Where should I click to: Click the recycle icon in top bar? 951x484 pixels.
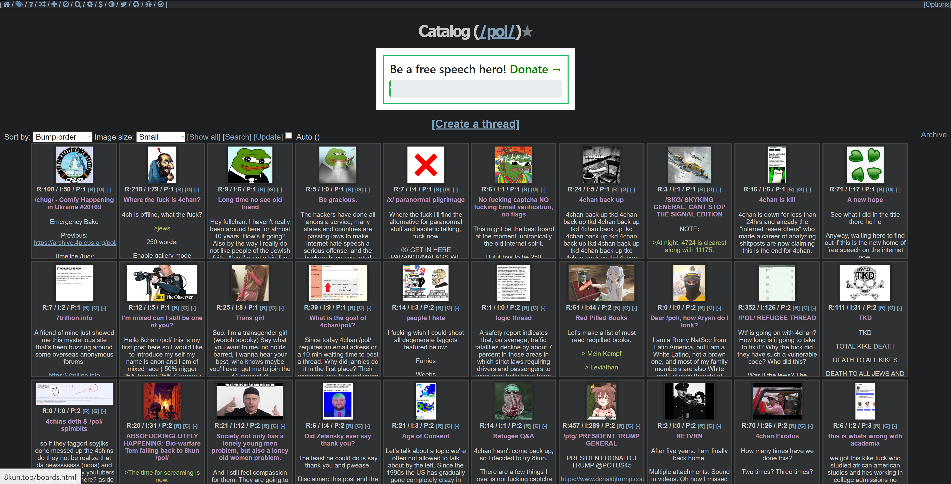136,4
